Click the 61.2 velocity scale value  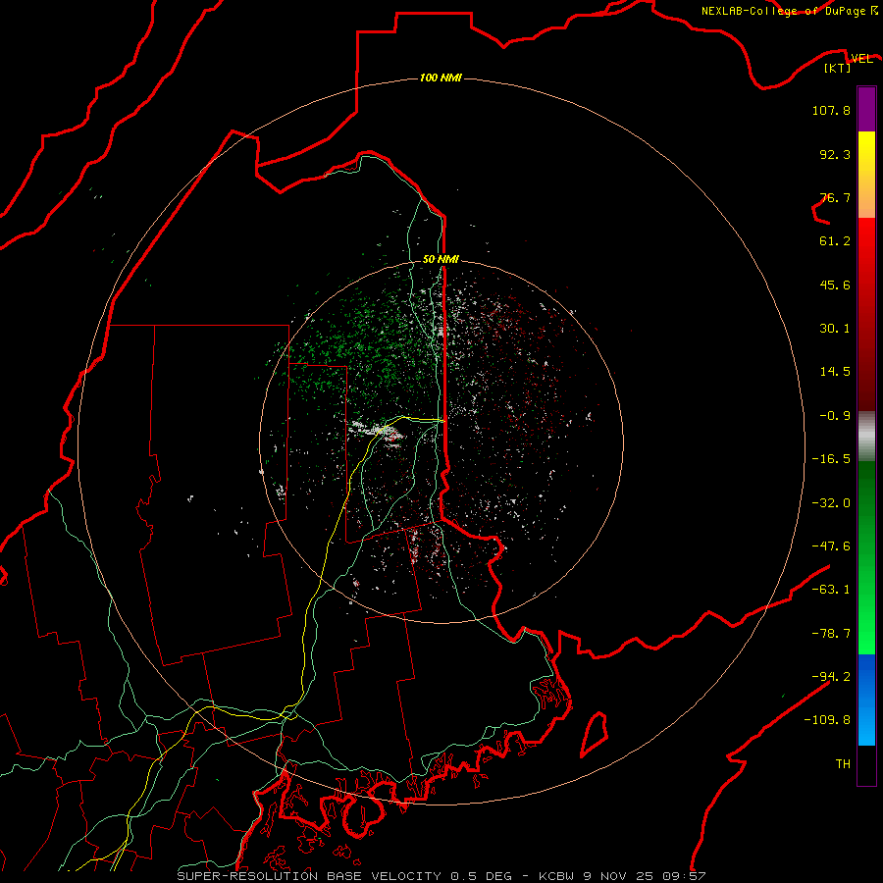pos(835,241)
